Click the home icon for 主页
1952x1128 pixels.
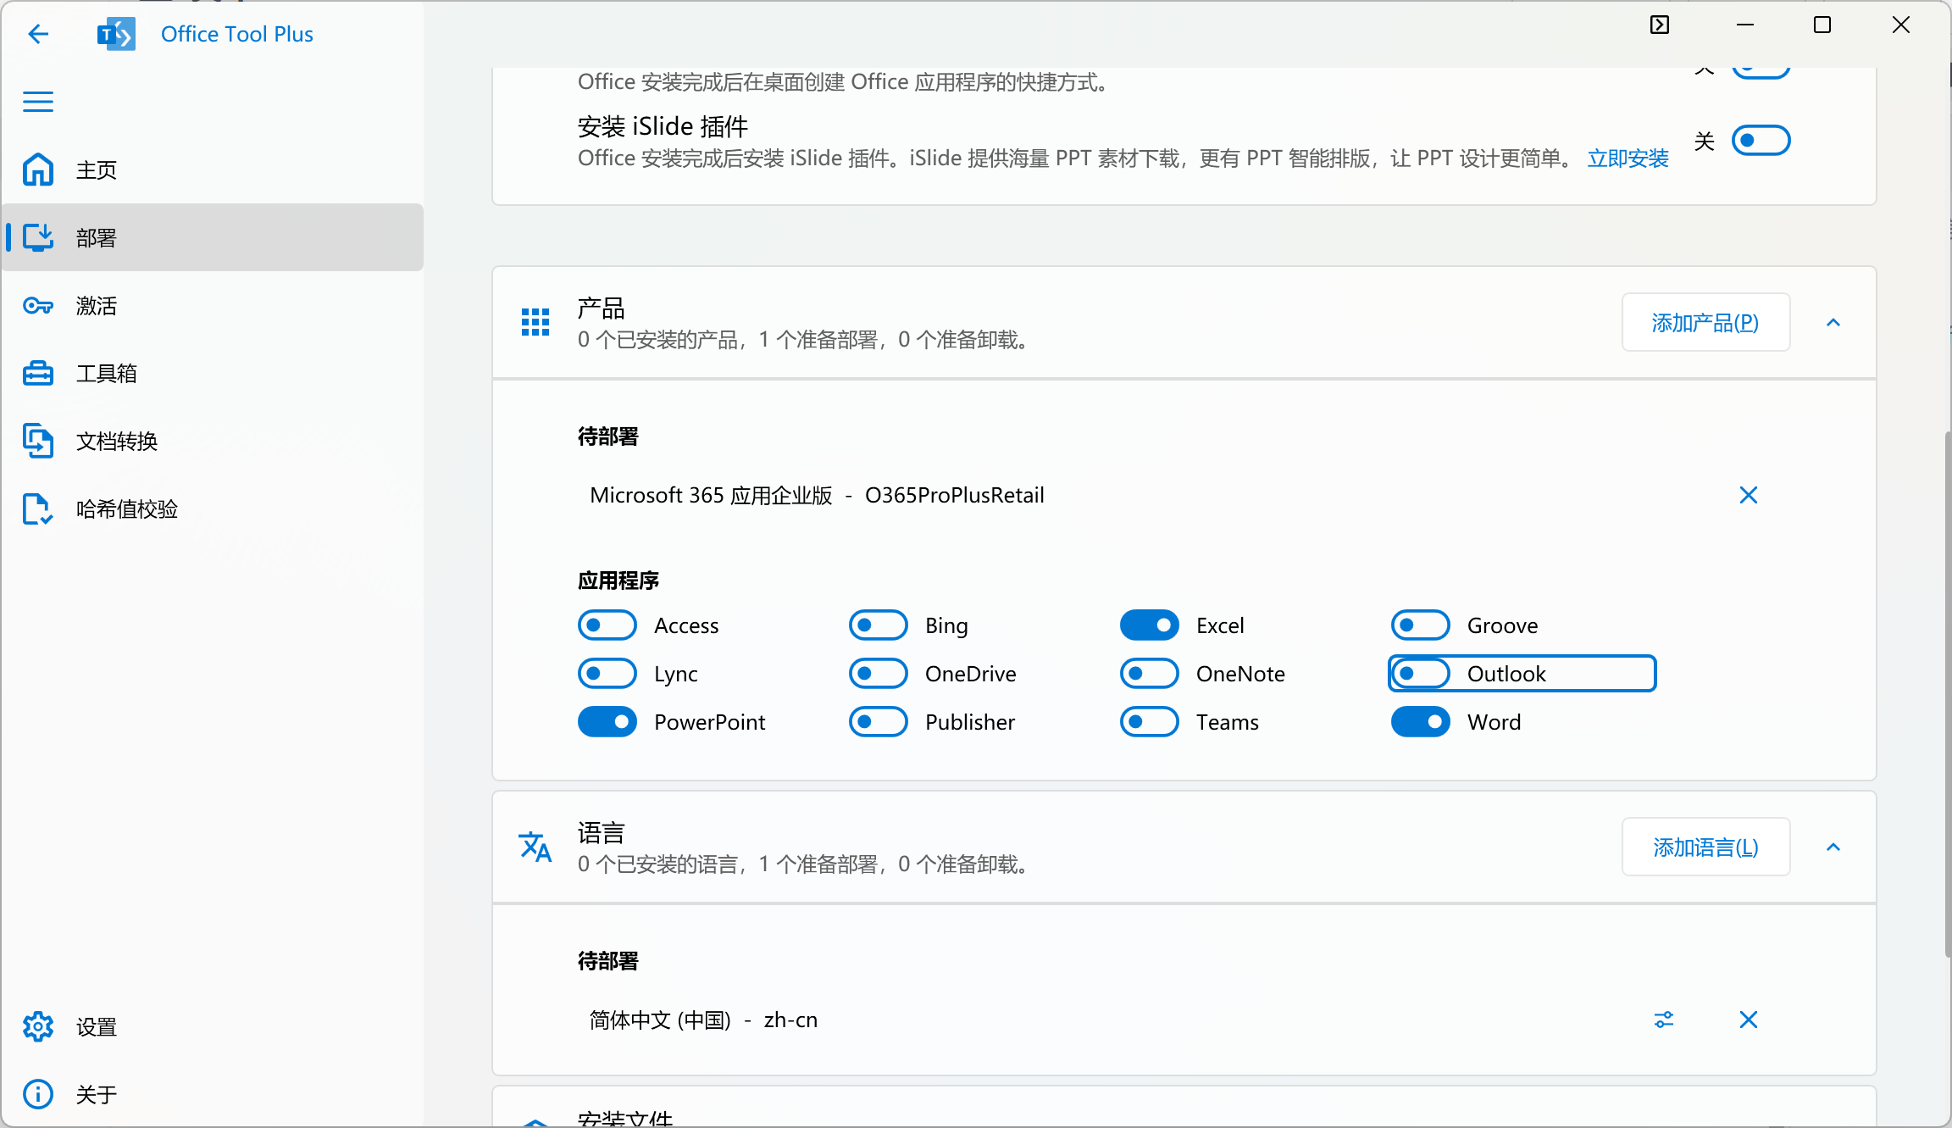38,169
